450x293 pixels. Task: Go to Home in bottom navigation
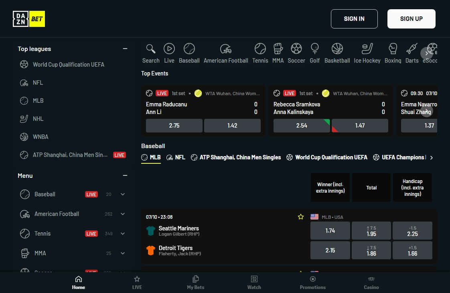[78, 283]
